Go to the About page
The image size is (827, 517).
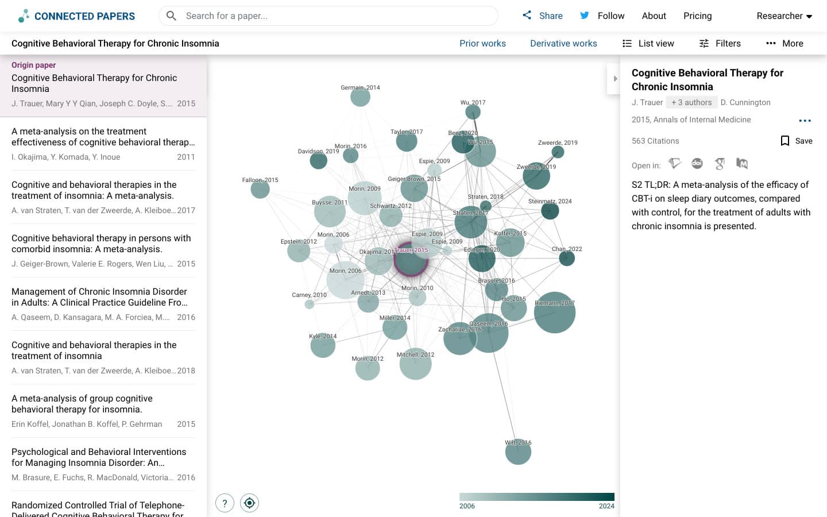coord(654,16)
